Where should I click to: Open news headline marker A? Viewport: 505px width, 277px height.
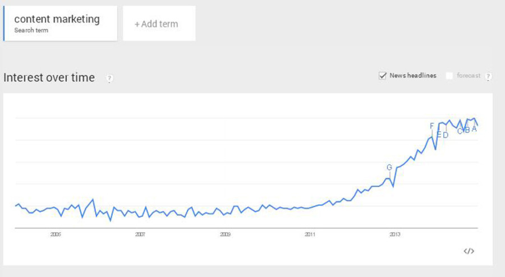(x=474, y=128)
